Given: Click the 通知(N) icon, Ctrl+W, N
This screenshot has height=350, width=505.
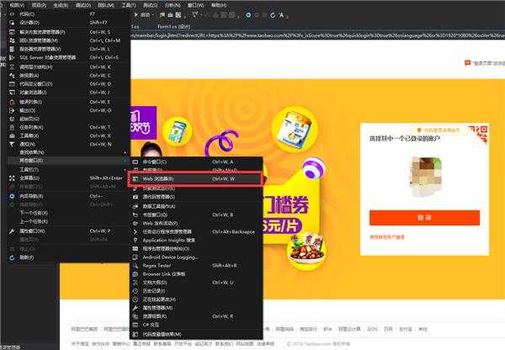Looking at the screenshot, I should point(12,144).
